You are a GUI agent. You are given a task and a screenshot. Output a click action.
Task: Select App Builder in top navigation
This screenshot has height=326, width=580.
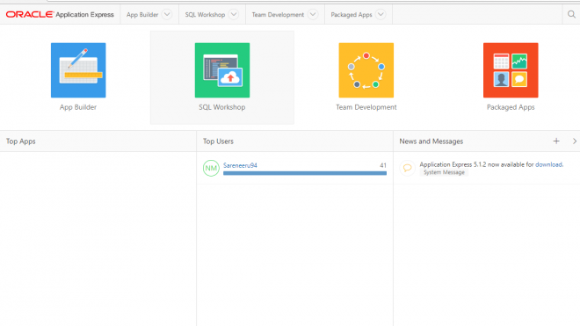pyautogui.click(x=142, y=15)
